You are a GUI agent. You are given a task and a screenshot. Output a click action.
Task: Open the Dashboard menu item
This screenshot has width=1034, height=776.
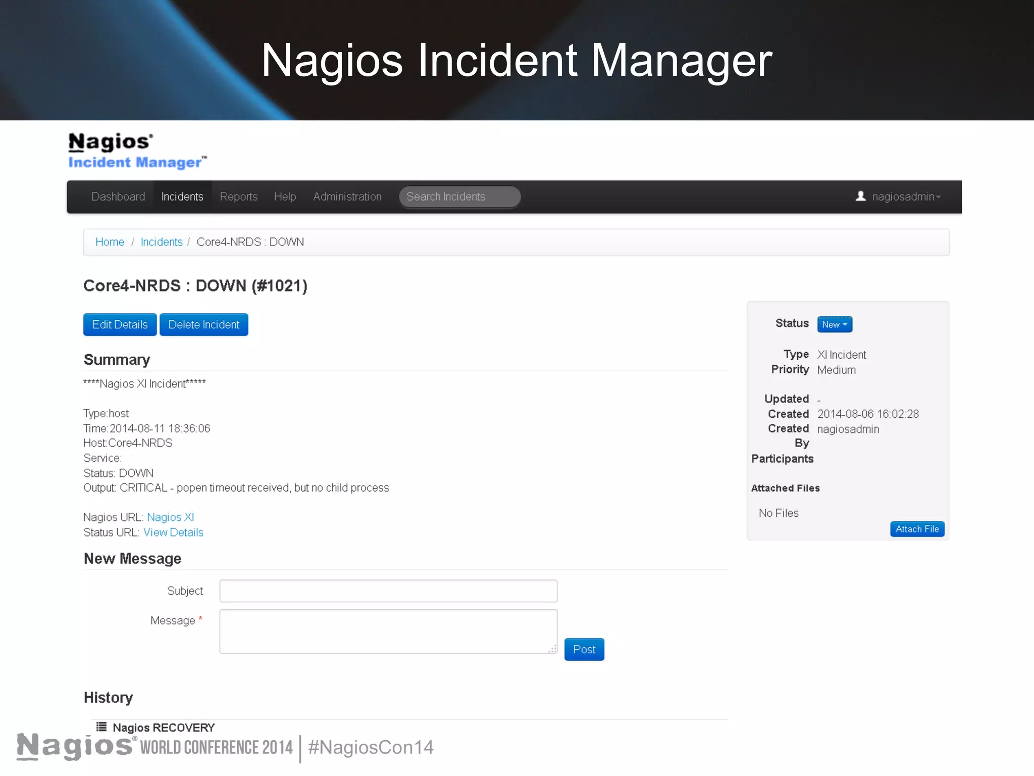pos(118,197)
